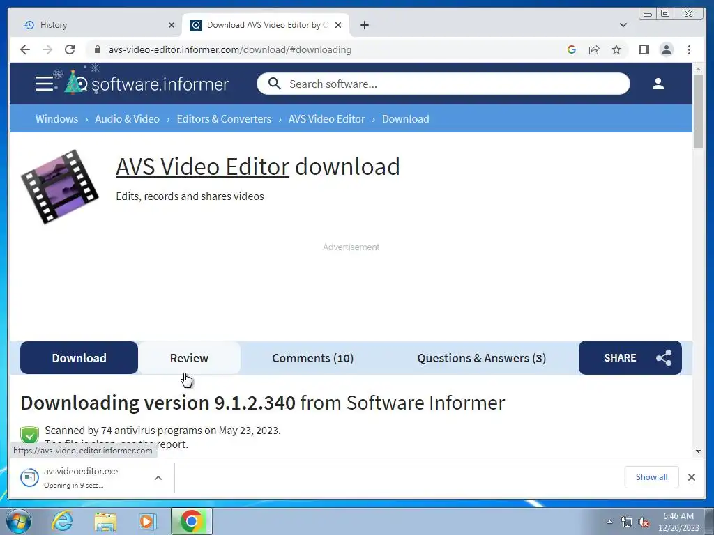Go to AVS Video Editor breadcrumb
The width and height of the screenshot is (714, 535).
click(326, 118)
